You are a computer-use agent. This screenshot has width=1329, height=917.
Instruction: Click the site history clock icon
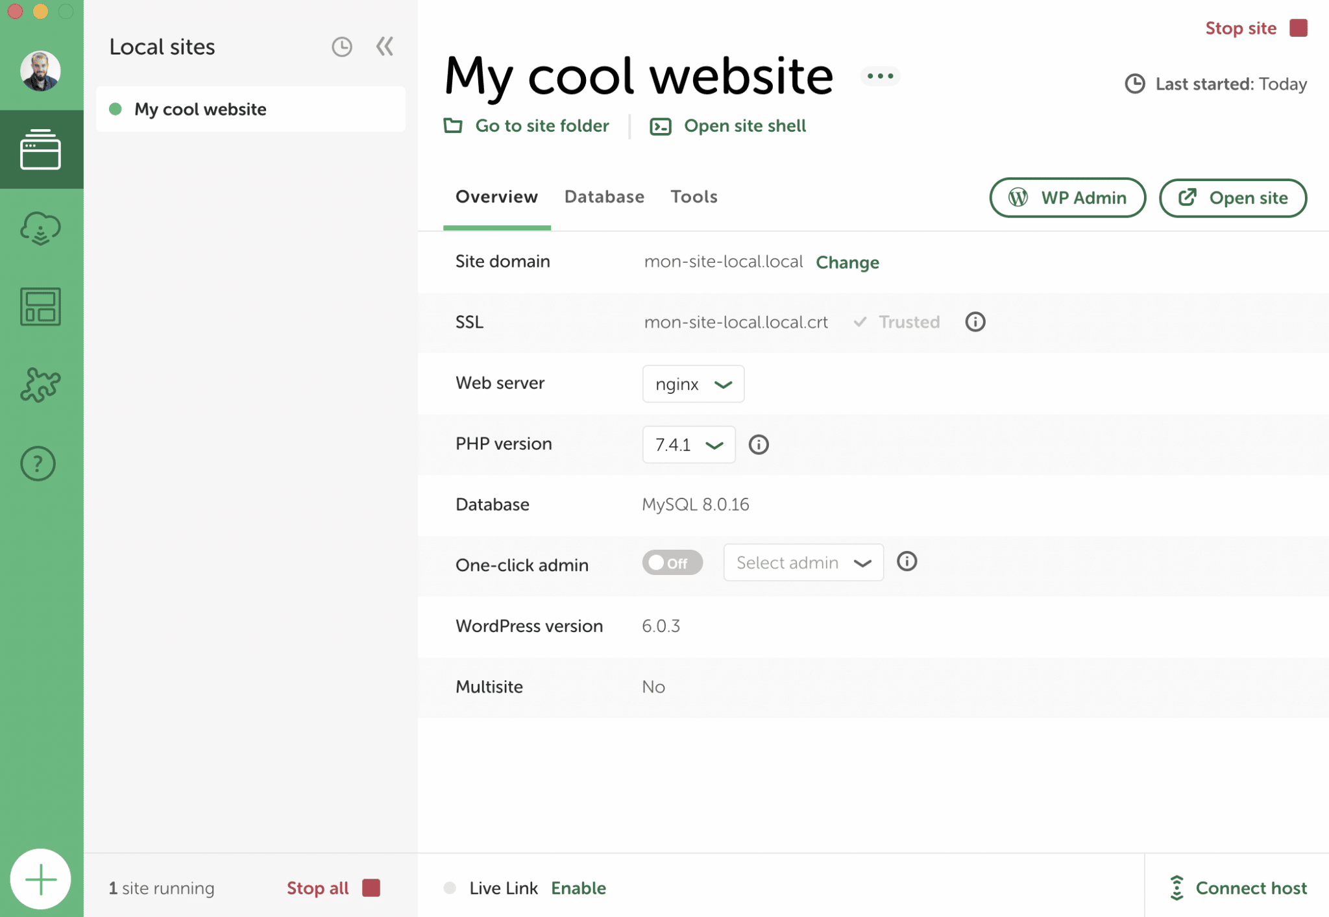pos(342,46)
